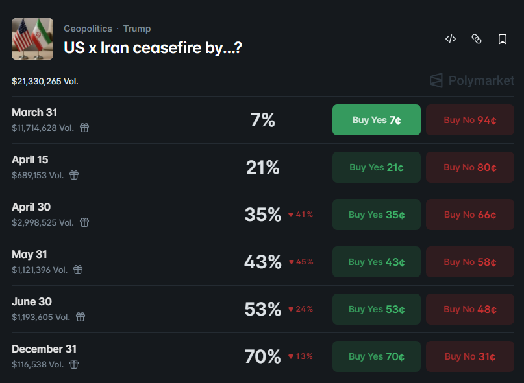Open the gift icon beside May 31 volume
524x383 pixels.
[x=78, y=270]
